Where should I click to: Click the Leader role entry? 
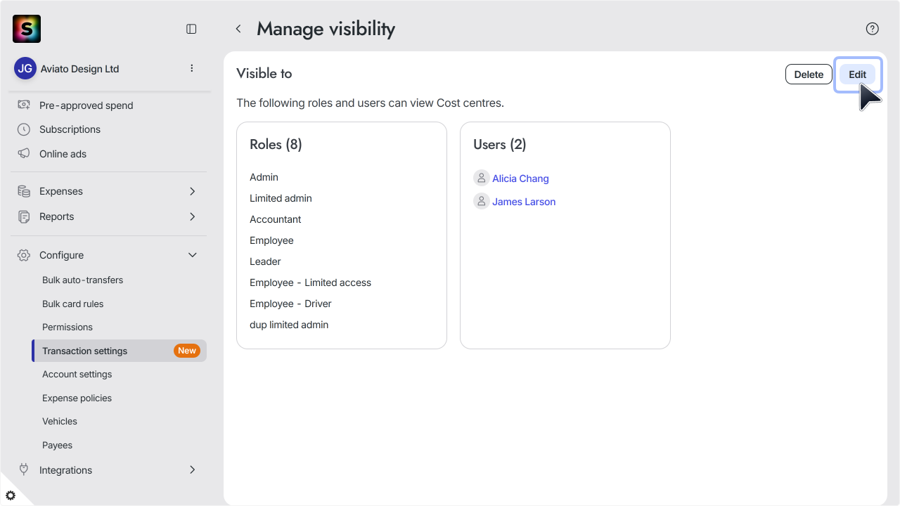point(265,261)
